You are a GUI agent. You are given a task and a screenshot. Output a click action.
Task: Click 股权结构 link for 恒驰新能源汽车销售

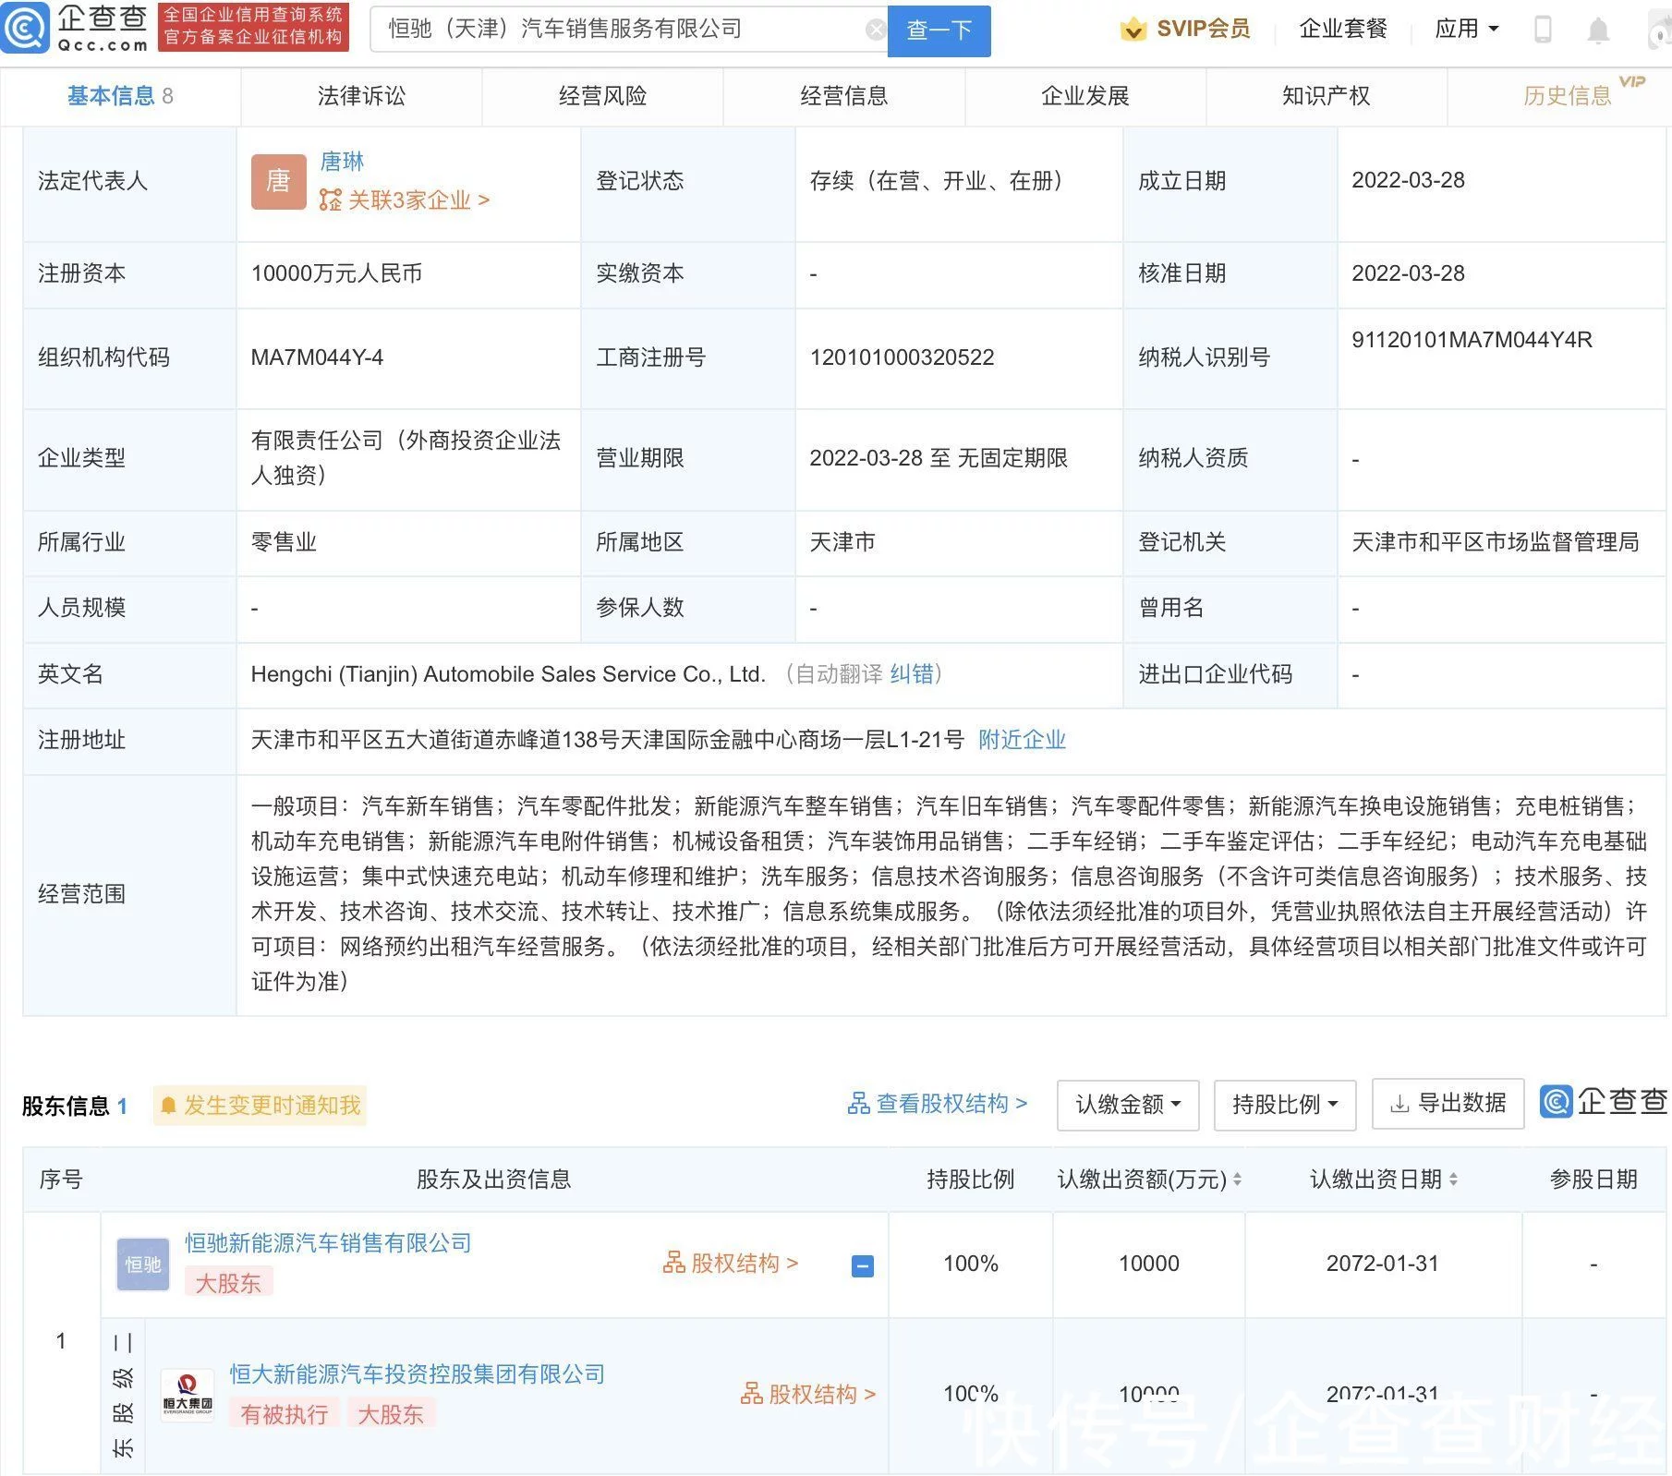731,1264
